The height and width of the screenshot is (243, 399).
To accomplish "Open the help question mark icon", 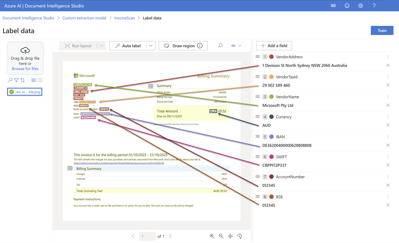I will pos(374,6).
